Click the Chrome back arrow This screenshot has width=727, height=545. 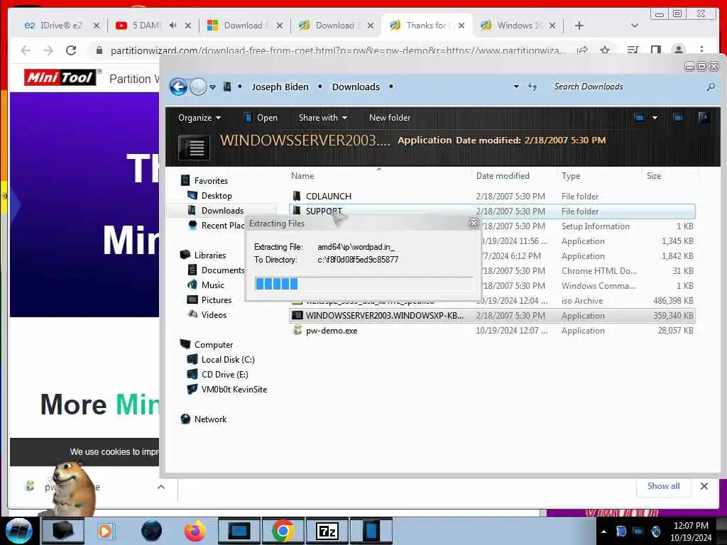click(x=26, y=50)
